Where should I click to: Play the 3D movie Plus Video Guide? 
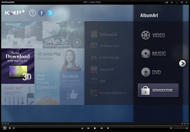[77, 65]
